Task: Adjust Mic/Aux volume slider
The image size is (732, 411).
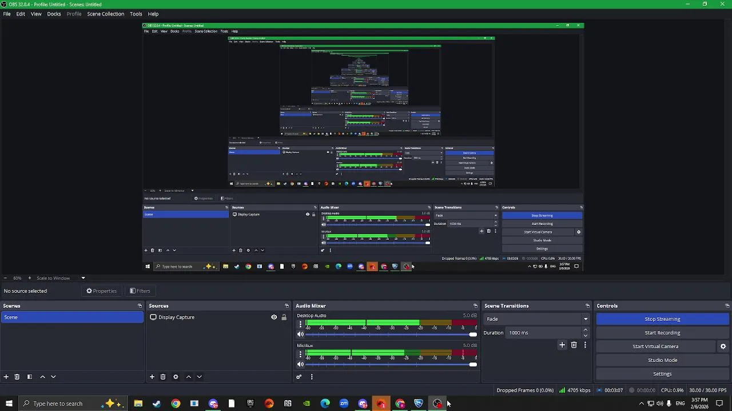Action: pos(391,365)
